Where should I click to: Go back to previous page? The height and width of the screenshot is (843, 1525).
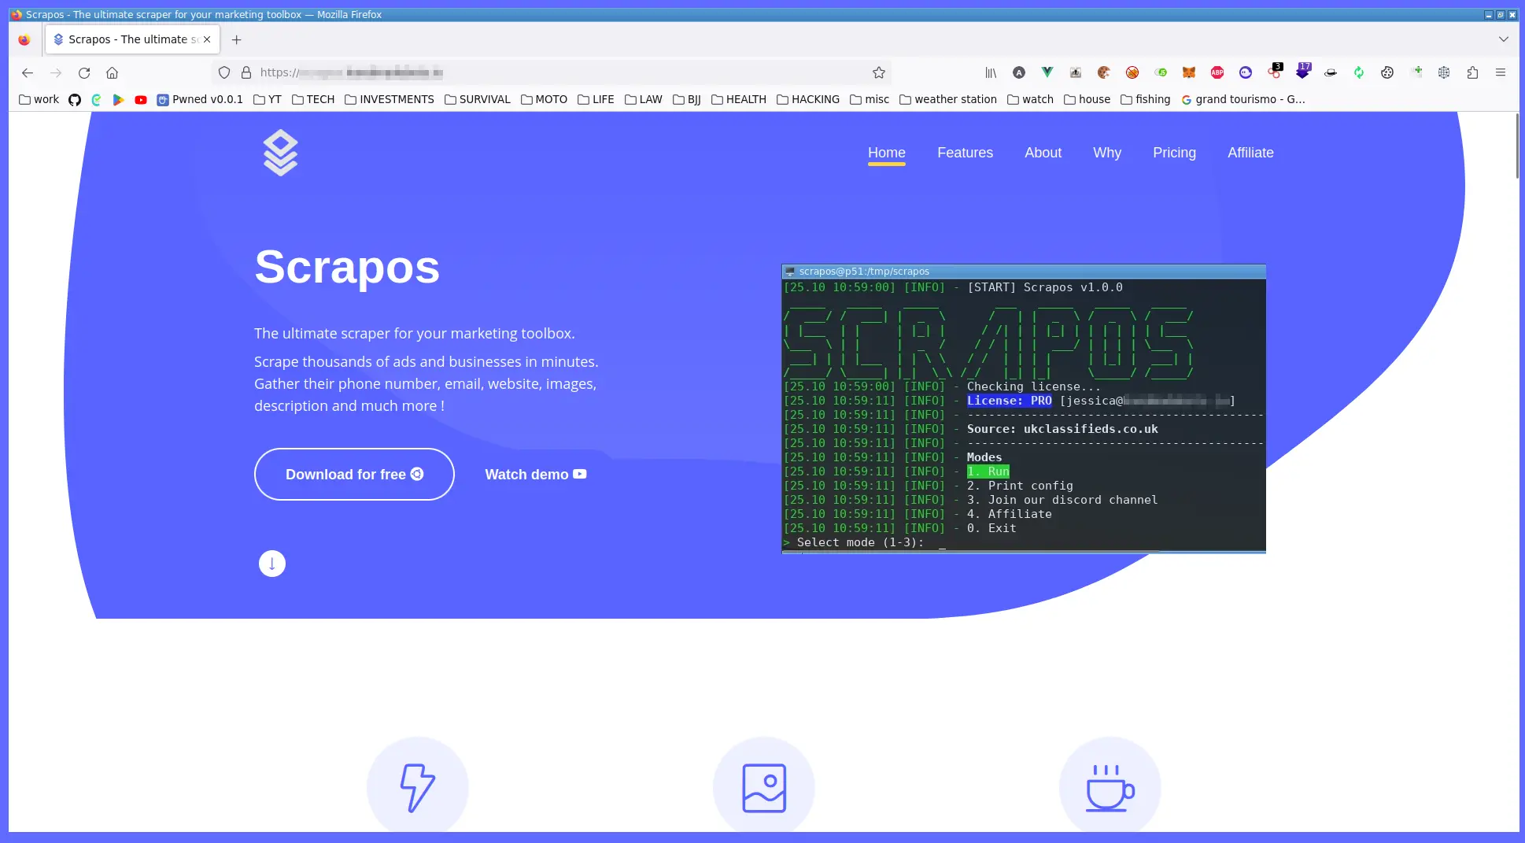click(28, 72)
